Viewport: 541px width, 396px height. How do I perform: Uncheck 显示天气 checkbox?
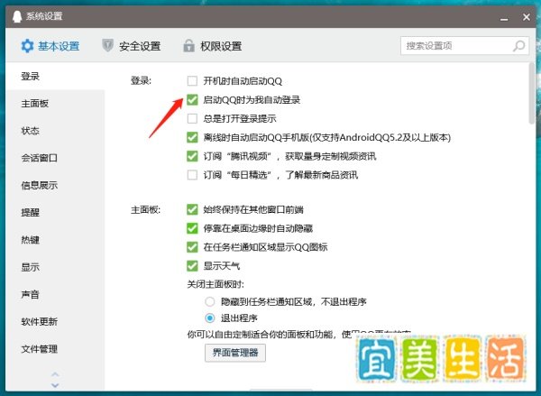192,266
